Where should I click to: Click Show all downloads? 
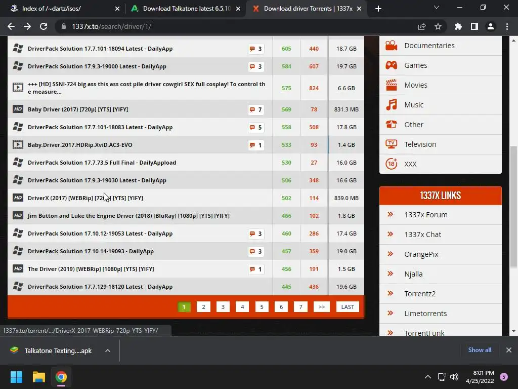click(480, 350)
